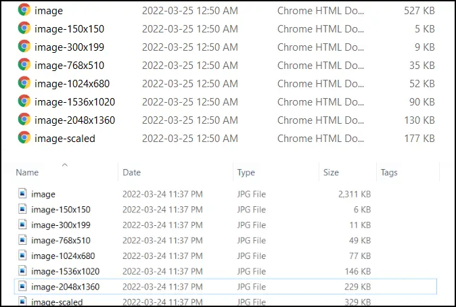Click the Chrome icon beside the top 'image' file

click(x=24, y=10)
